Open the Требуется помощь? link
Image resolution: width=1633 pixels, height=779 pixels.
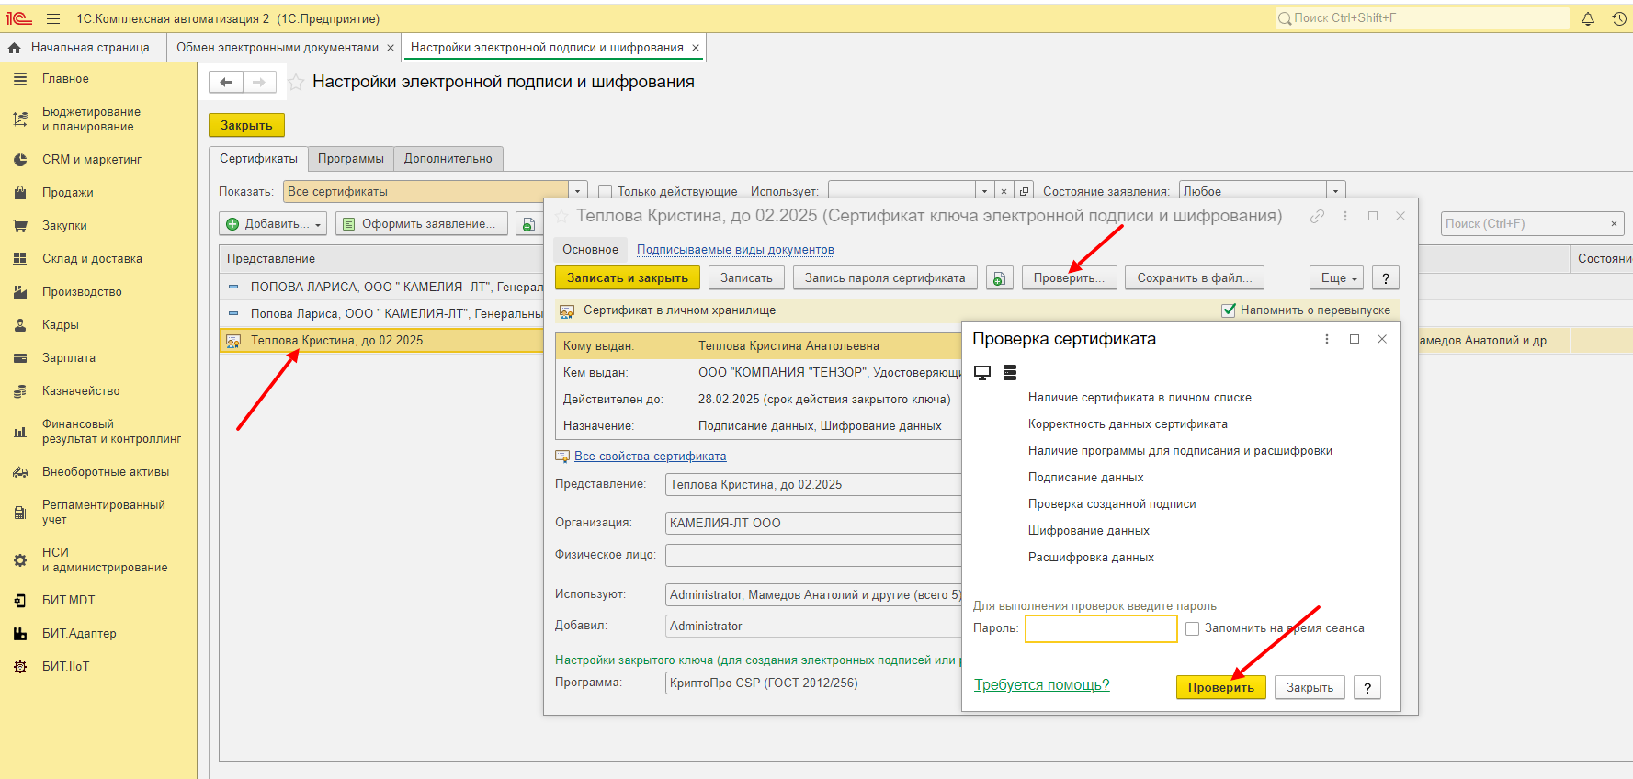point(1041,685)
